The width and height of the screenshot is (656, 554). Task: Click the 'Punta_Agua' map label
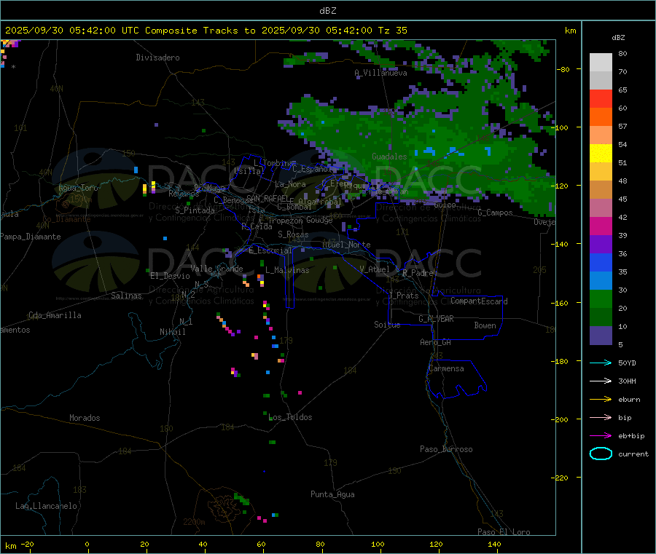(332, 494)
